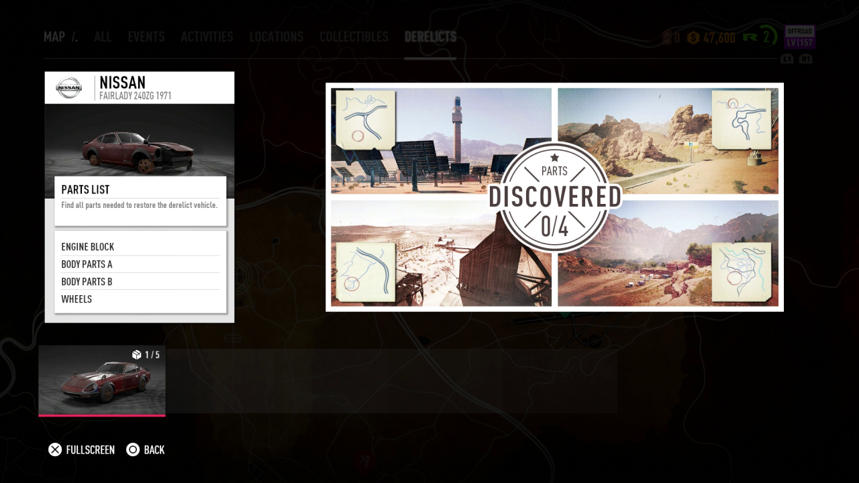Click the circle button icon for Back

(133, 449)
